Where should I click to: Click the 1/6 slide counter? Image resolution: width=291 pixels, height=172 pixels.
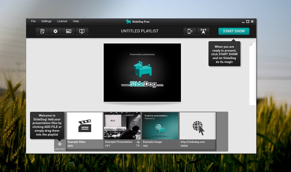click(138, 146)
